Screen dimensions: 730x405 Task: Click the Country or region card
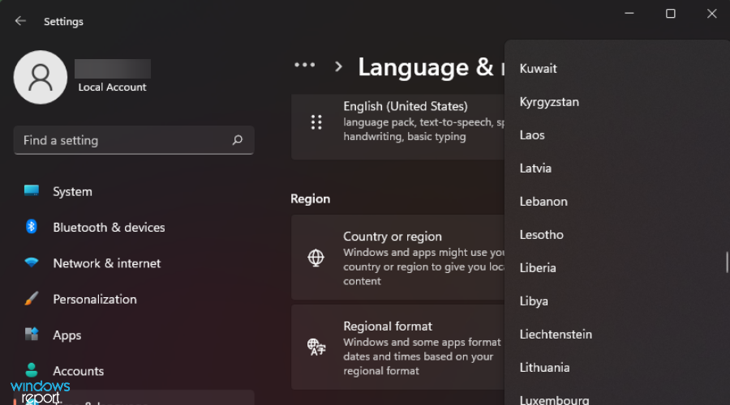click(x=397, y=258)
